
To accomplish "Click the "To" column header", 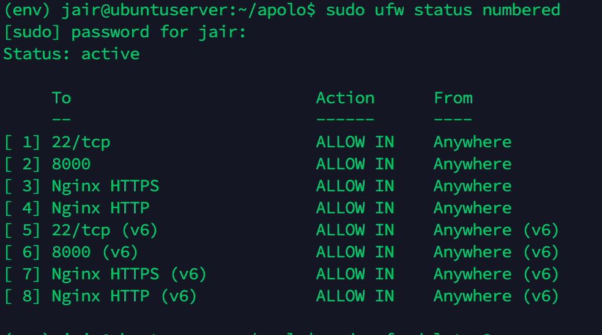I will click(x=61, y=98).
